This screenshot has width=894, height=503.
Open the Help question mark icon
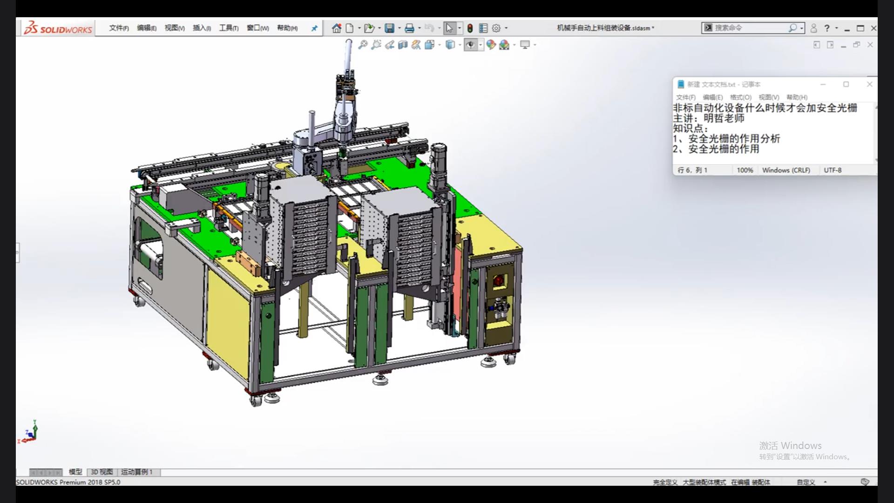click(827, 28)
